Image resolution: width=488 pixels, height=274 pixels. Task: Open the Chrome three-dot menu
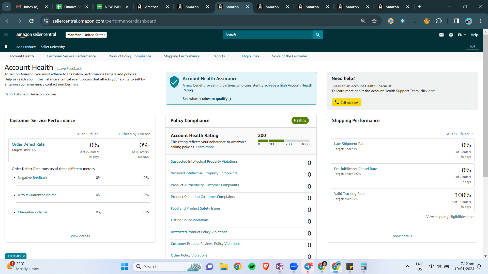tap(481, 21)
